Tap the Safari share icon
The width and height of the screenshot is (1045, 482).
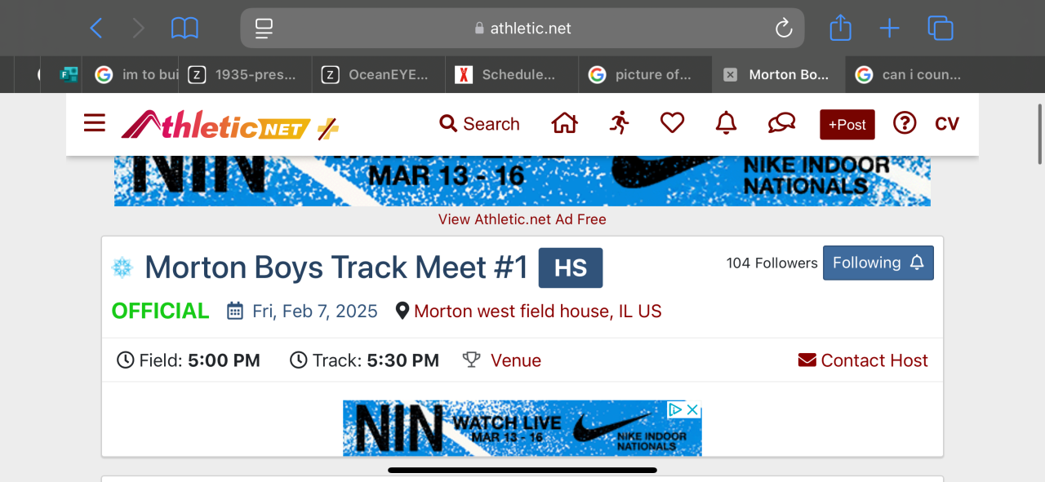(840, 29)
